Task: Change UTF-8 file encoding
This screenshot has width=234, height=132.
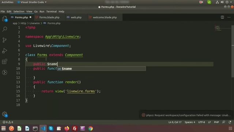Action: 201,122
